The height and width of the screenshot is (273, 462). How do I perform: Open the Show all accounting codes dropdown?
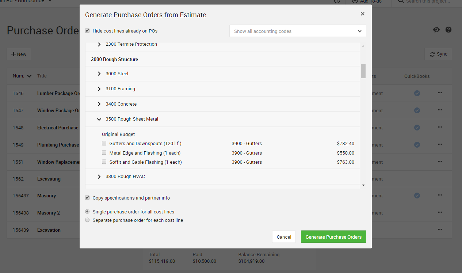(298, 31)
